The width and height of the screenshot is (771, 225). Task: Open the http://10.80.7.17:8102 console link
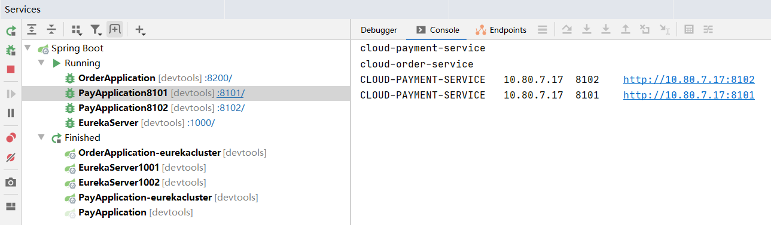(x=688, y=79)
